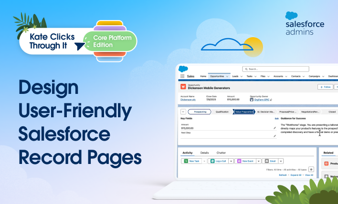This screenshot has width=338, height=204.
Task: Click the pencil icon next to Next Step
Action: [x=275, y=136]
